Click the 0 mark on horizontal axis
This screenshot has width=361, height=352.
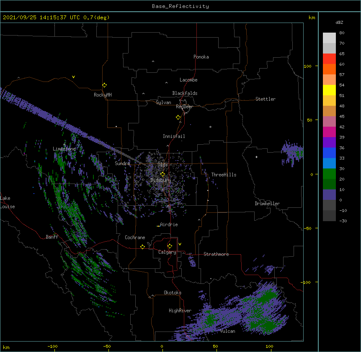pos(162,346)
